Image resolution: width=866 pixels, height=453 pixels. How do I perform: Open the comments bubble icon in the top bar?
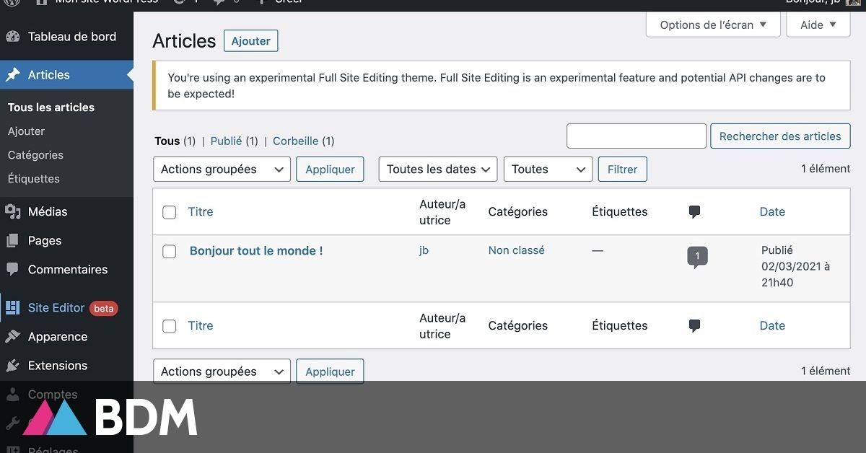(218, 2)
